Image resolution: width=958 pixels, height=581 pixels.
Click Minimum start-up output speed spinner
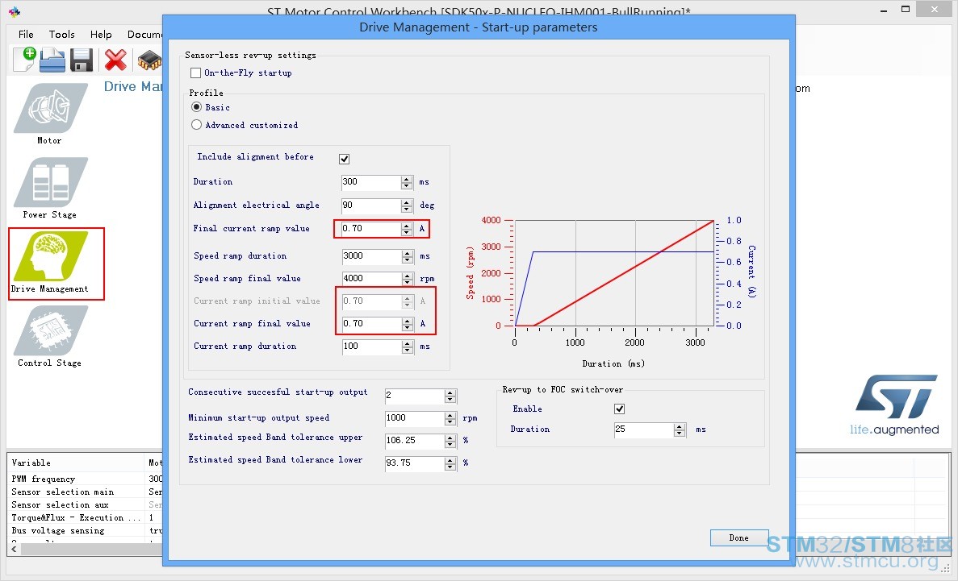pyautogui.click(x=450, y=418)
